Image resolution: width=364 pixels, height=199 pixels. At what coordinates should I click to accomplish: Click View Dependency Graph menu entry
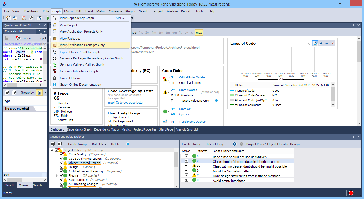click(91, 18)
